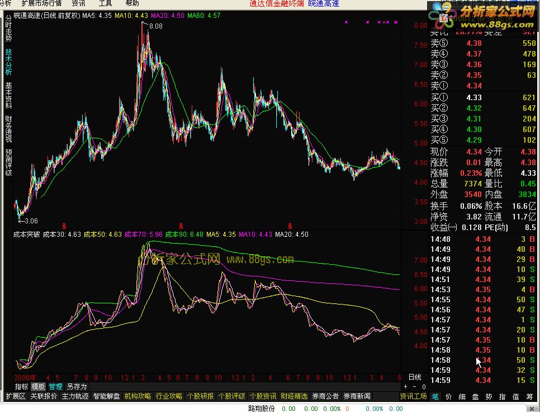Click the 买⑤ 4.29 order row

[x=483, y=140]
